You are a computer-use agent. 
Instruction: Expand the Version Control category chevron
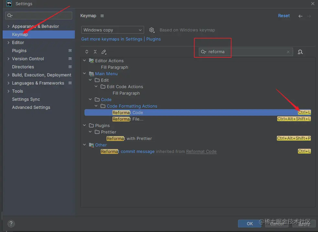(8, 59)
